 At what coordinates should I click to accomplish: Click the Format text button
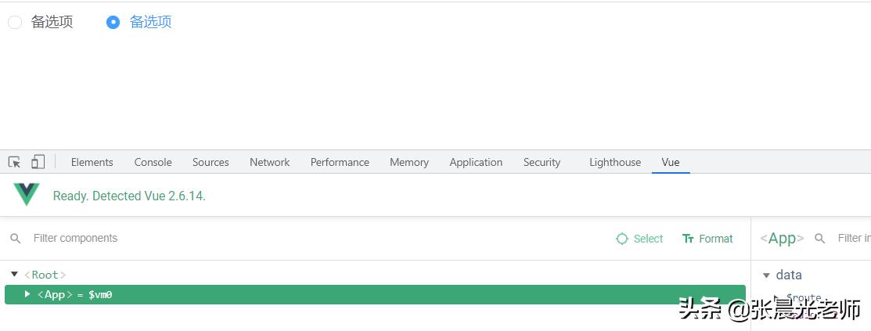(x=715, y=239)
